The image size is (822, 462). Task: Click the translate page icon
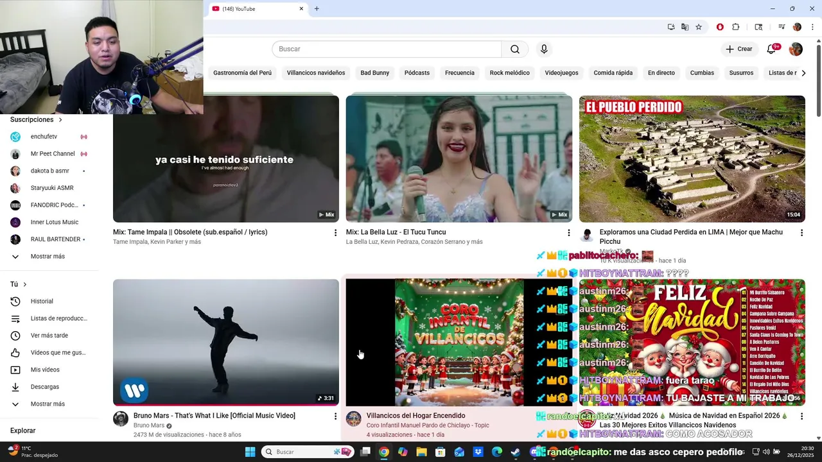coord(685,27)
